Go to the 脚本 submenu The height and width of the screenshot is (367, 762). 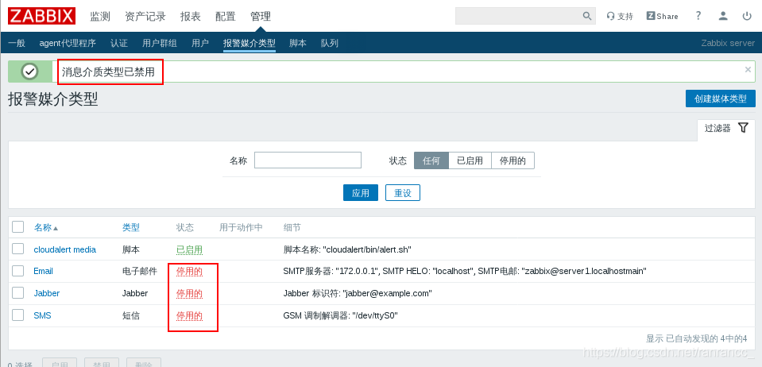click(298, 43)
